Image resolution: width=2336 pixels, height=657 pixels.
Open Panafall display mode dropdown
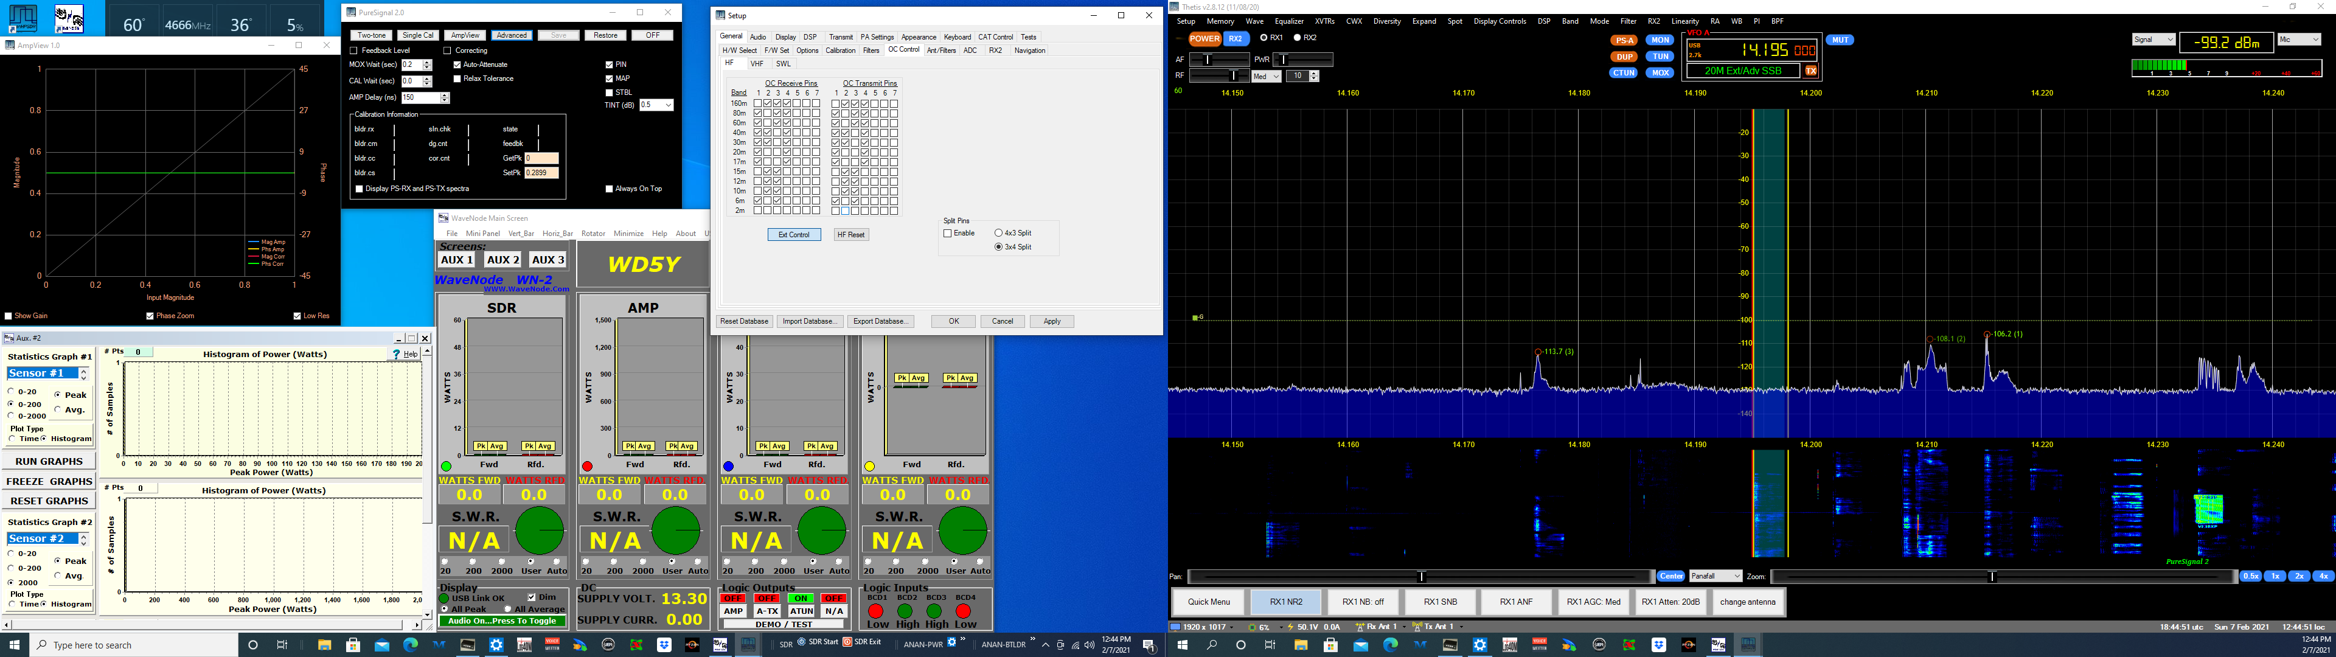[x=1715, y=576]
